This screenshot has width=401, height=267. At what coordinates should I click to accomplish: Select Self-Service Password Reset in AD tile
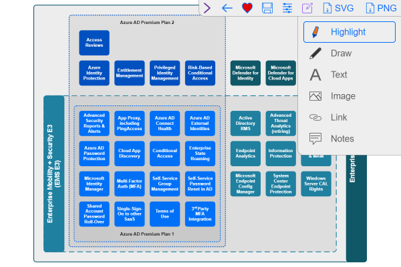200,184
